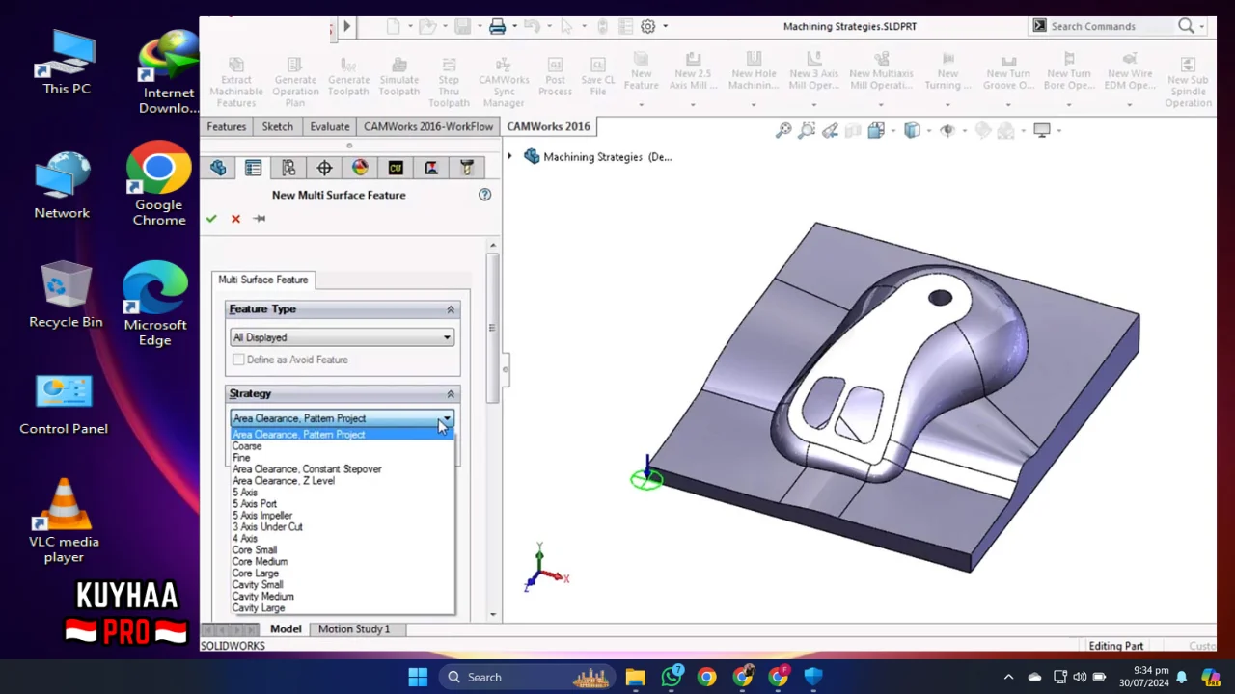The height and width of the screenshot is (694, 1235).
Task: Open WhatsApp from the taskbar
Action: [672, 677]
